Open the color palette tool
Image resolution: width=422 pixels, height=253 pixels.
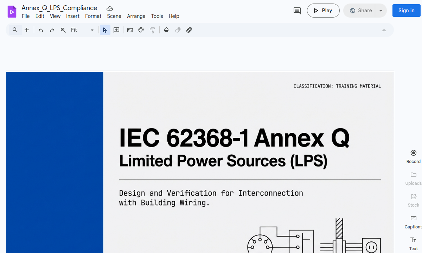click(141, 30)
